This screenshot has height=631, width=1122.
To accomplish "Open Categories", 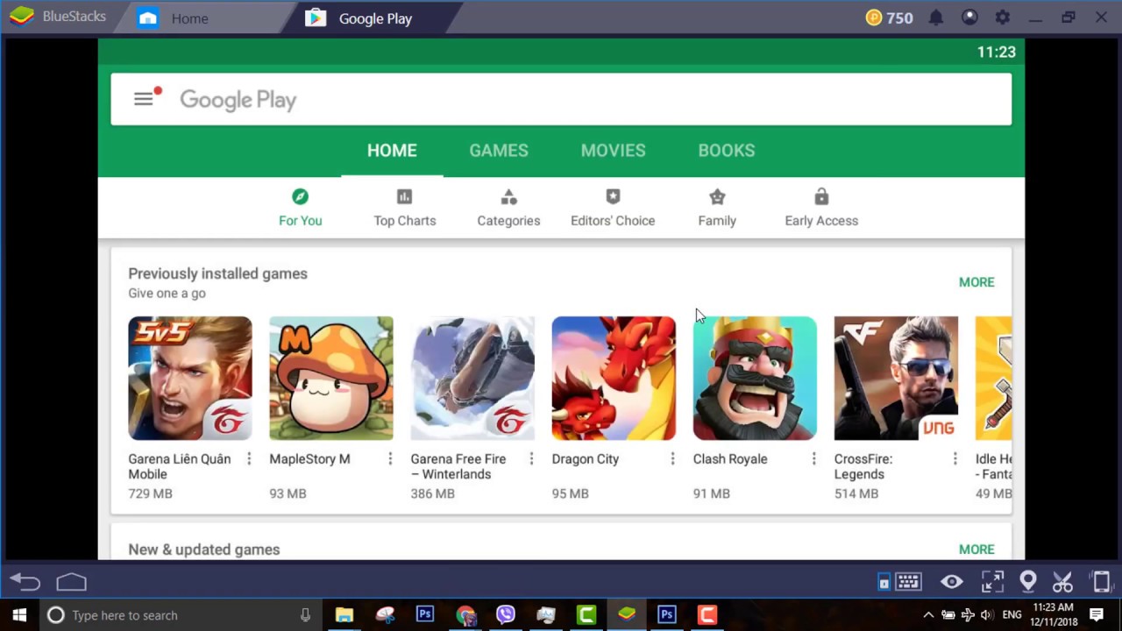I will point(508,208).
